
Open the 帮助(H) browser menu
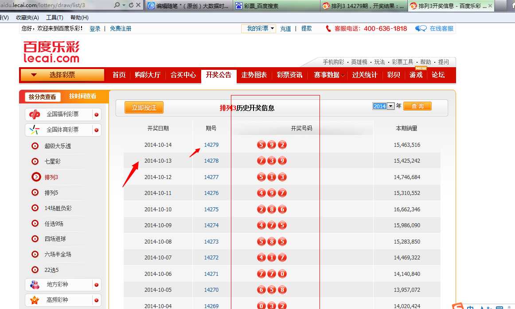point(79,18)
